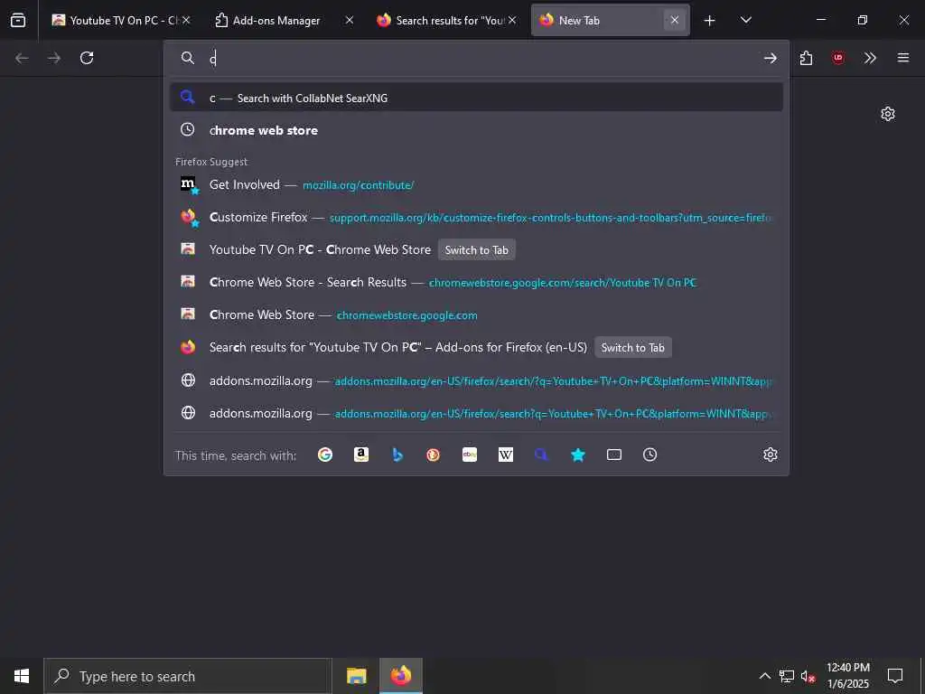The height and width of the screenshot is (694, 925).
Task: Search this time with eBay
Action: [470, 455]
